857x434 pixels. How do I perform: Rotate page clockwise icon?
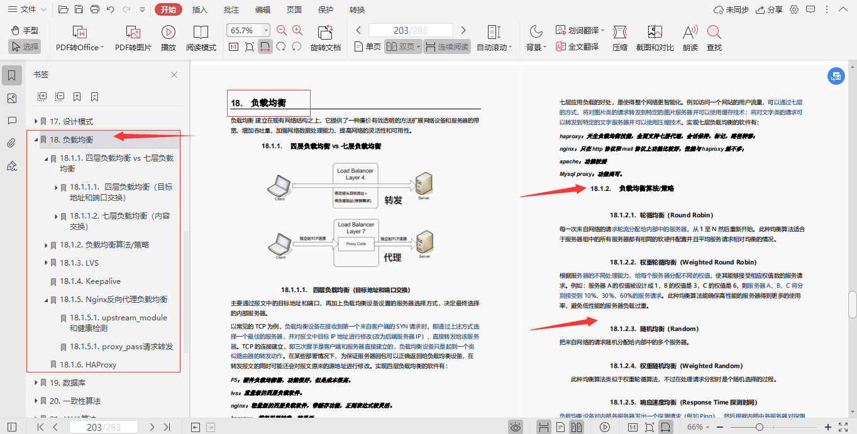tap(281, 46)
